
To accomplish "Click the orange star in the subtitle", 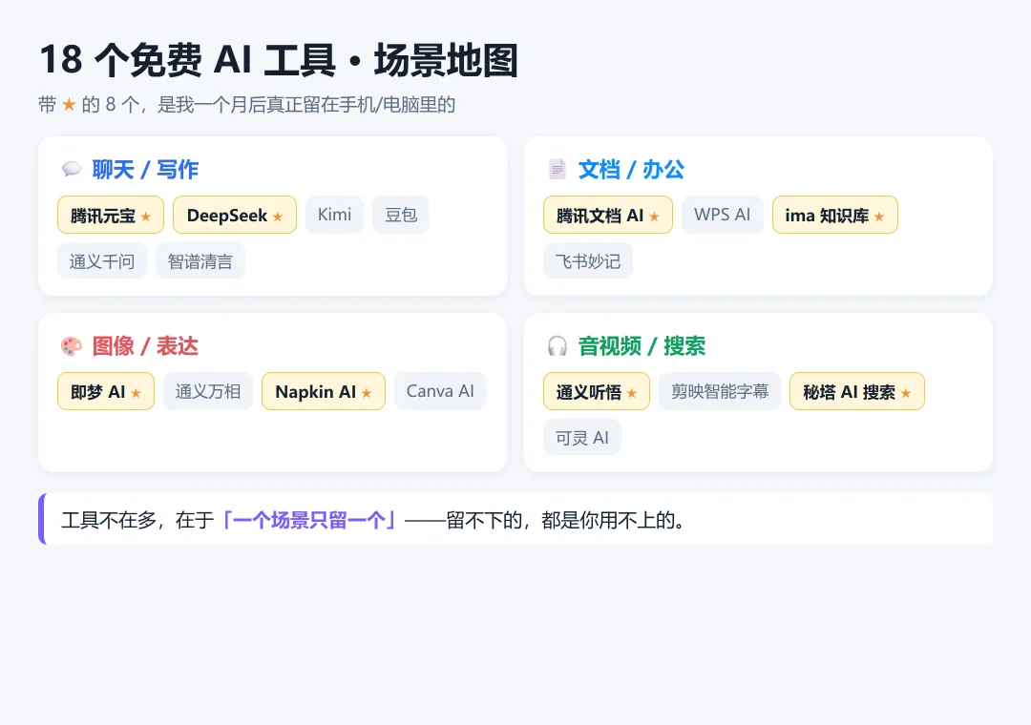I will coord(69,105).
